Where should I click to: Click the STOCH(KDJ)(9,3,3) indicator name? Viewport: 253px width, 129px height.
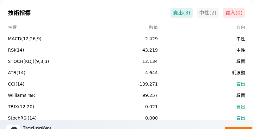click(x=28, y=61)
